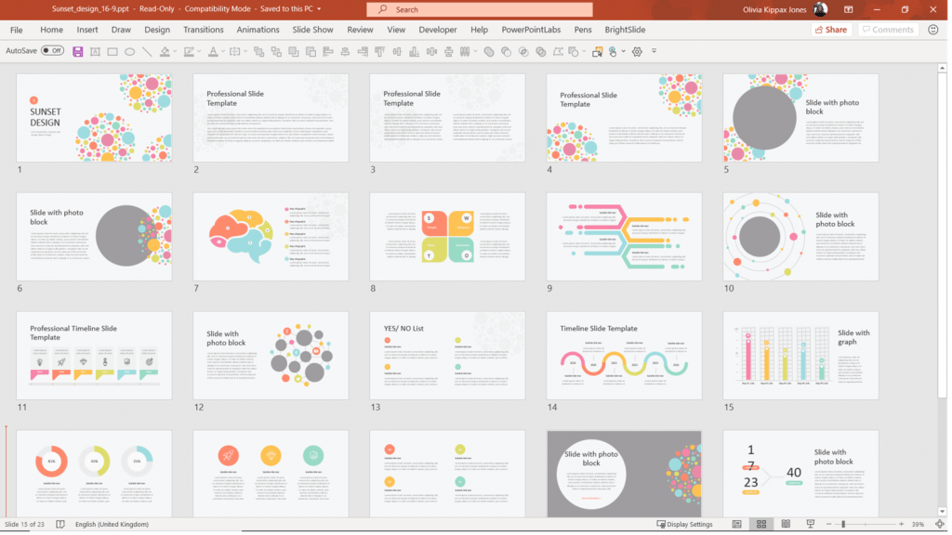
Task: Select the Save icon on Quick Access Toolbar
Action: tap(77, 51)
